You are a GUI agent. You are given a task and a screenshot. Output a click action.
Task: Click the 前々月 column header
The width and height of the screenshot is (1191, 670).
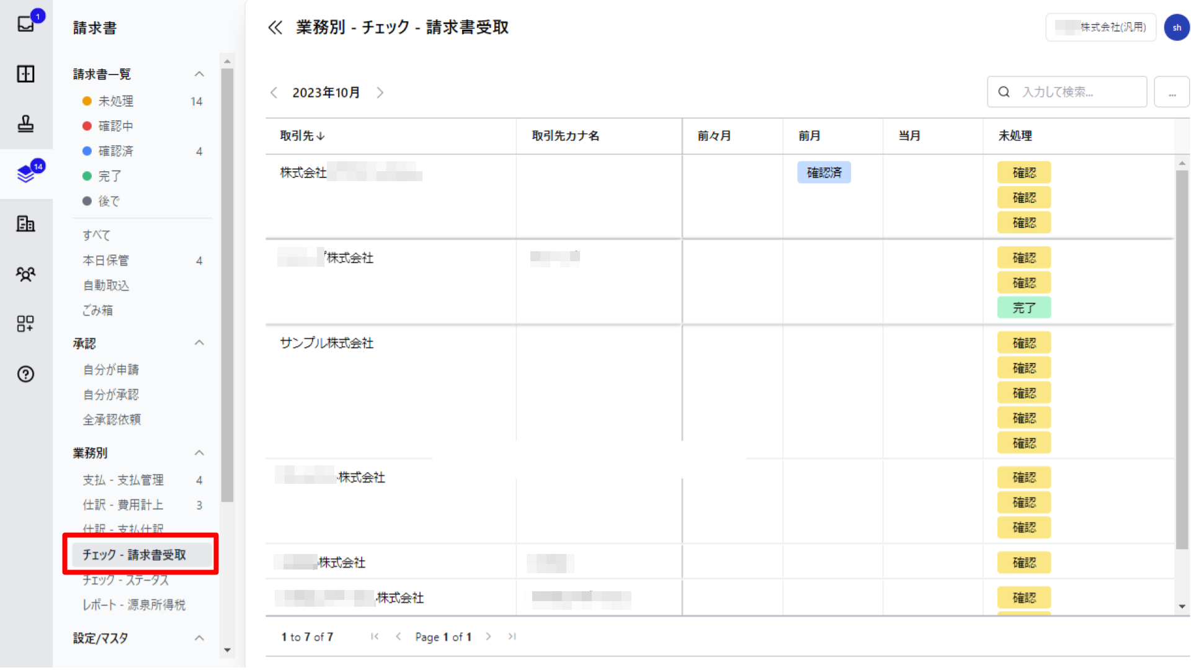coord(715,136)
